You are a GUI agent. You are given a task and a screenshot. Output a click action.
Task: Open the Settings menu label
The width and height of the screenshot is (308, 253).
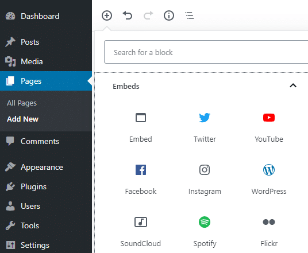click(35, 246)
